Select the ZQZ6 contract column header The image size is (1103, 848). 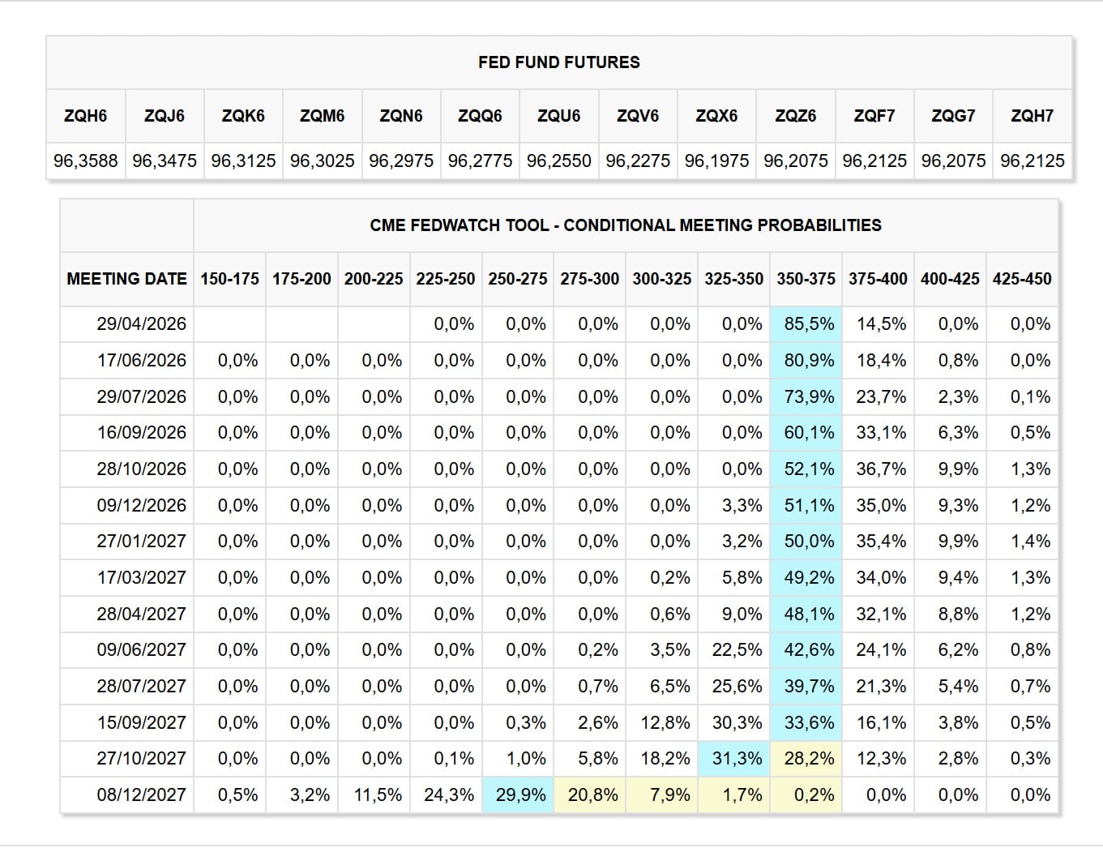(795, 116)
